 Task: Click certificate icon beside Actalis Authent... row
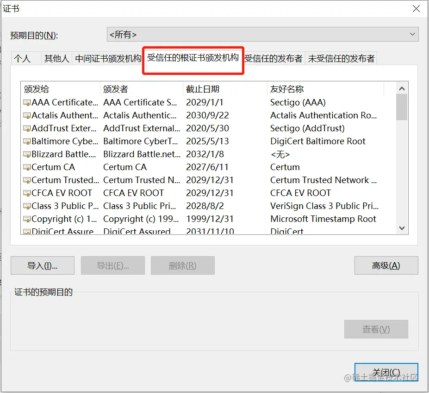point(26,115)
